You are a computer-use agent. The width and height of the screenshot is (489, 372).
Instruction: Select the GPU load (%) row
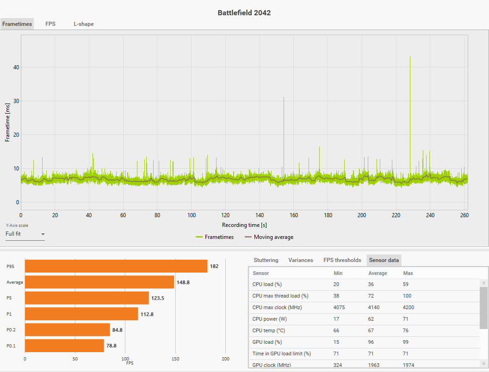click(x=364, y=342)
